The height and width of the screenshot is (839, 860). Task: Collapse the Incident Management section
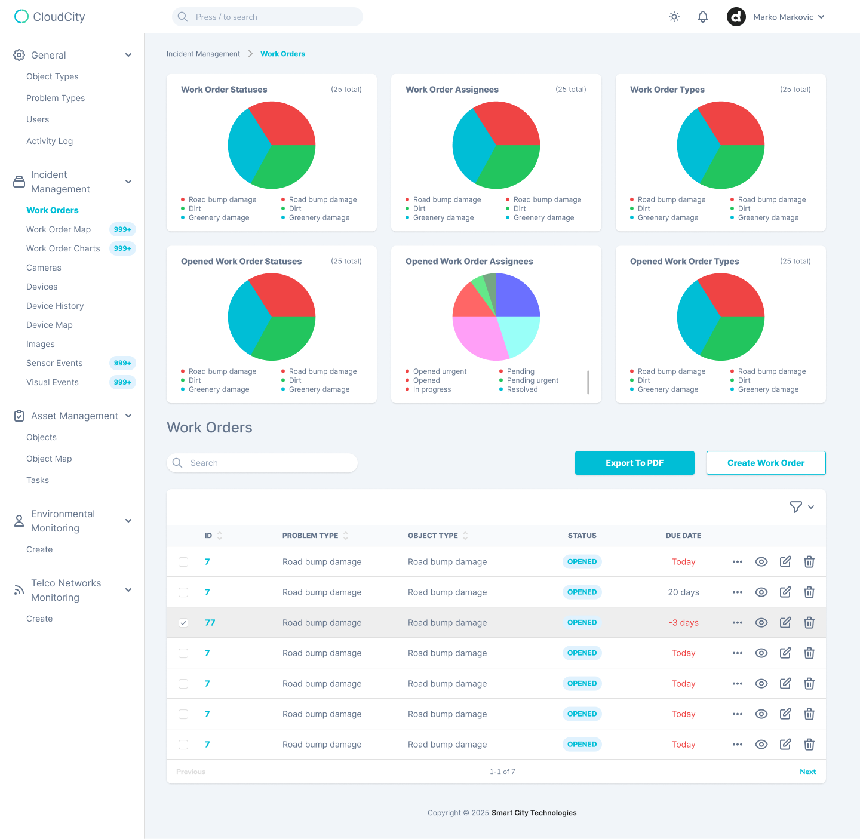[128, 181]
